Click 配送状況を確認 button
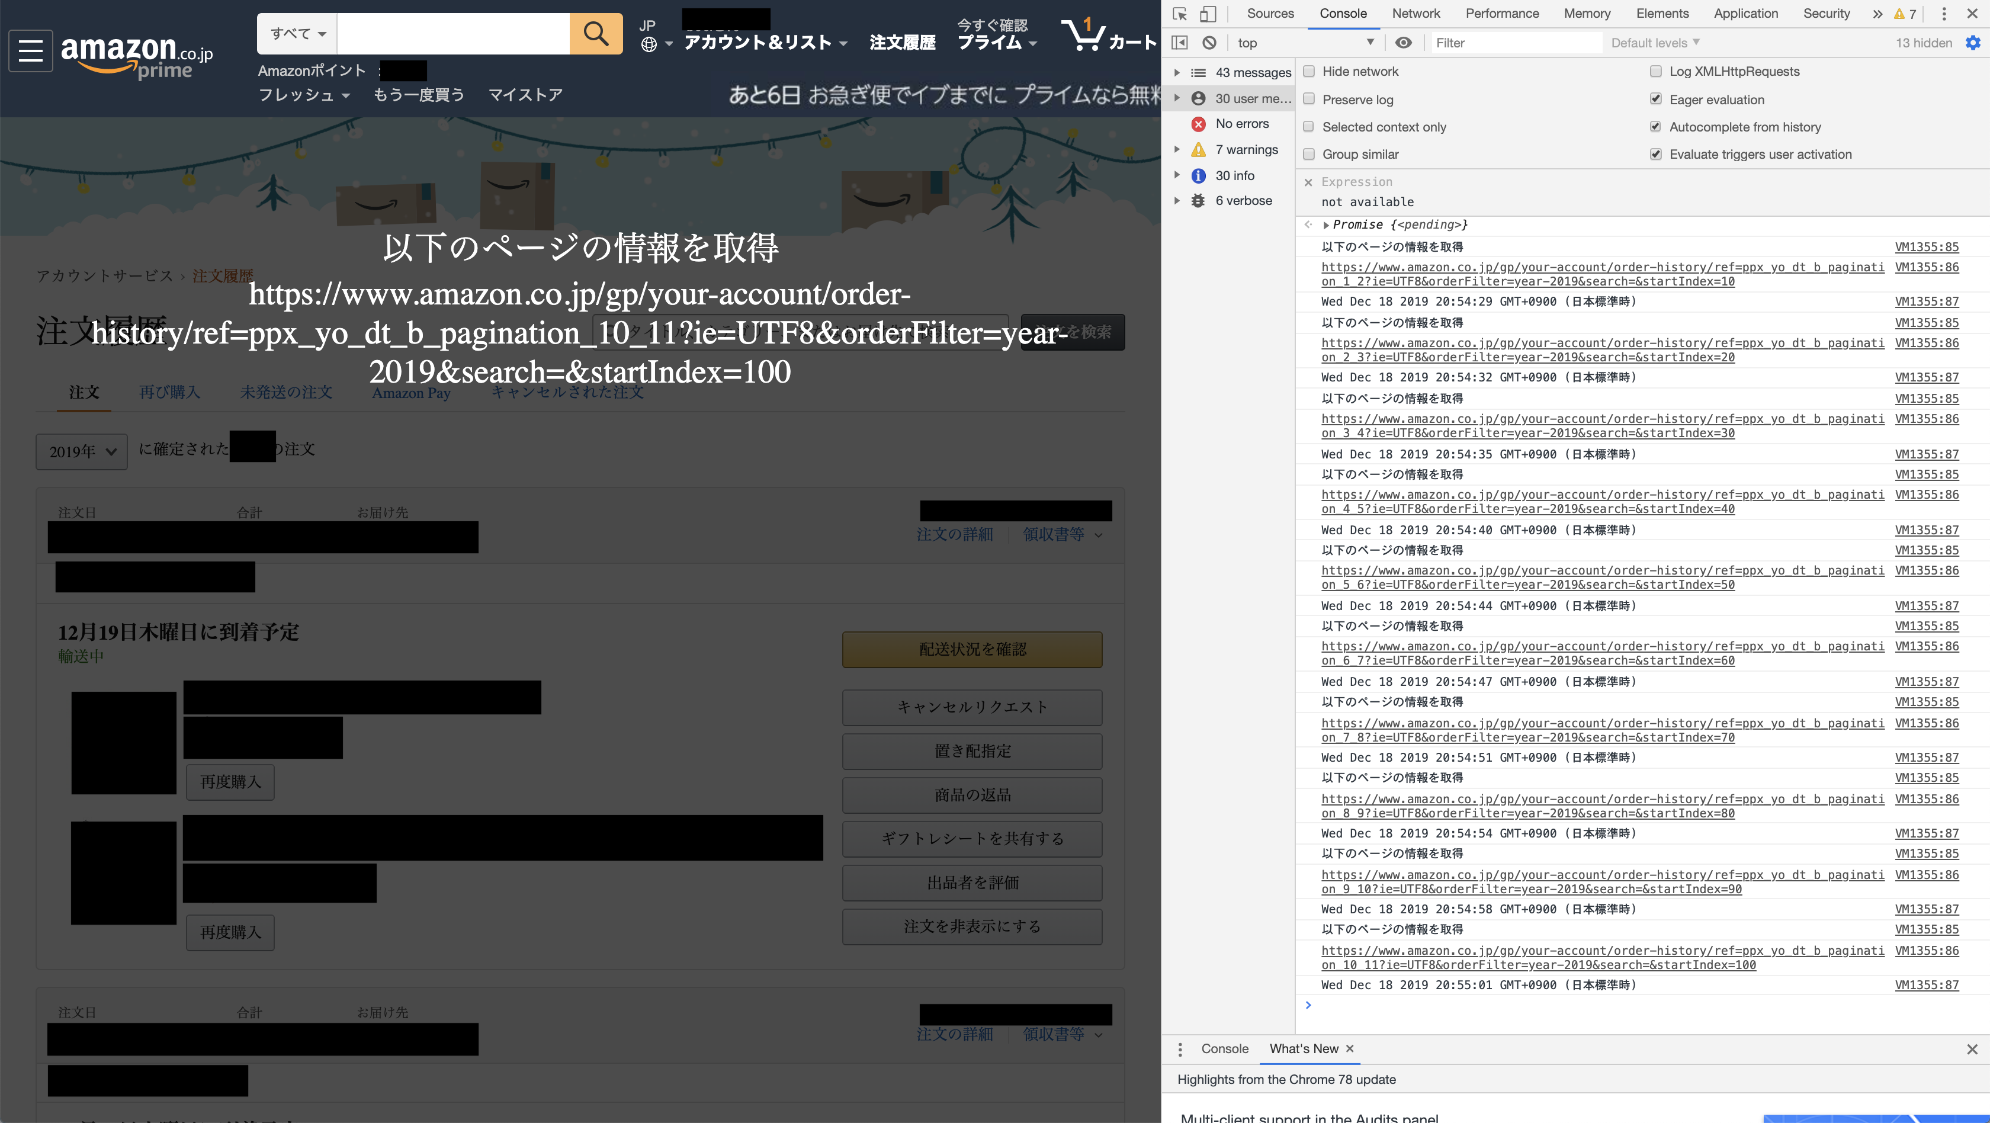Image resolution: width=1990 pixels, height=1123 pixels. (x=972, y=650)
